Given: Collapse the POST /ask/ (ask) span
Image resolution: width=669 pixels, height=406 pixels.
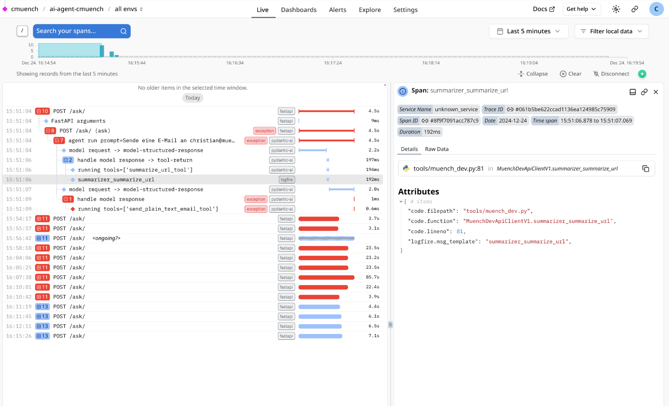Looking at the screenshot, I should [x=50, y=131].
